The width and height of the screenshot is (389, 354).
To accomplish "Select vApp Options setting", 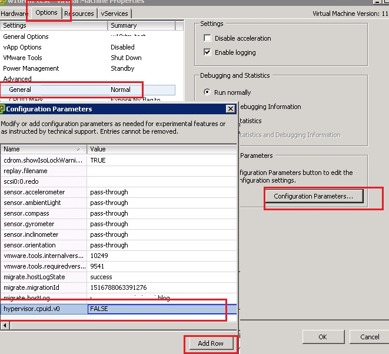I will [x=22, y=47].
